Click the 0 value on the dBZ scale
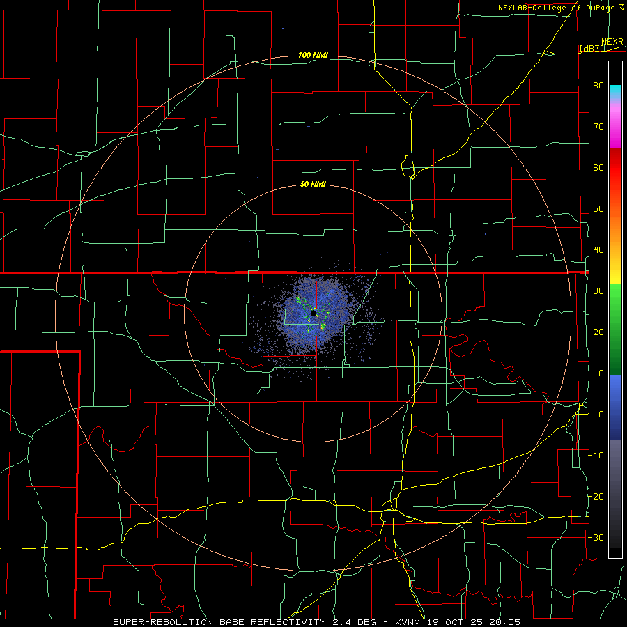Screen dimensions: 627x627 click(601, 415)
